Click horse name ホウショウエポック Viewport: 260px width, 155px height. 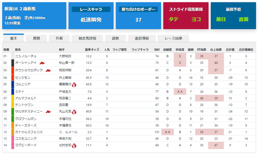click(x=29, y=70)
